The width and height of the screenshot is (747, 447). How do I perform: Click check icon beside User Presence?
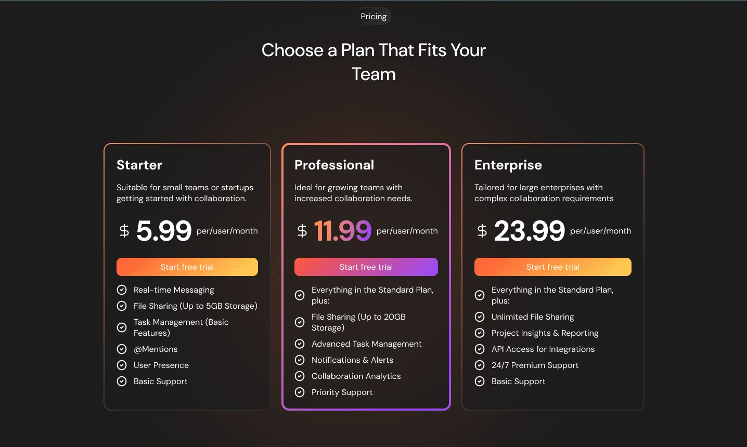[x=122, y=365]
